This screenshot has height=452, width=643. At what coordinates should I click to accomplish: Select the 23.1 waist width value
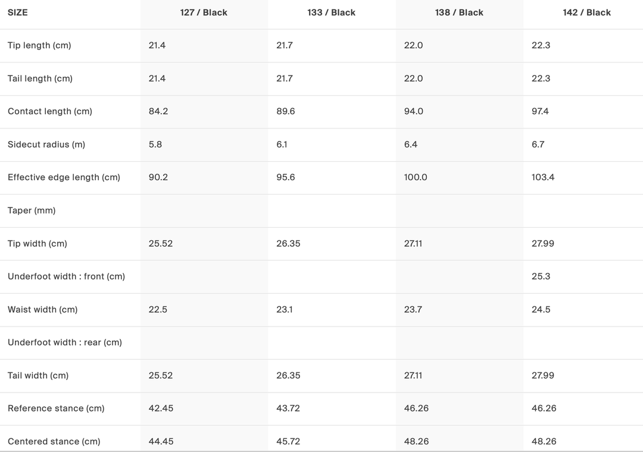pos(285,309)
